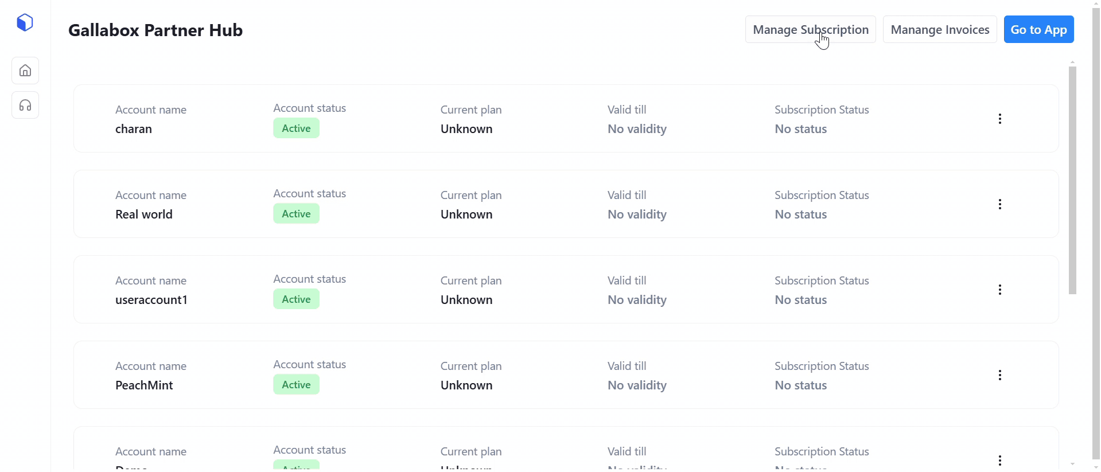Open three-dot menu for Real world account

pos(999,204)
